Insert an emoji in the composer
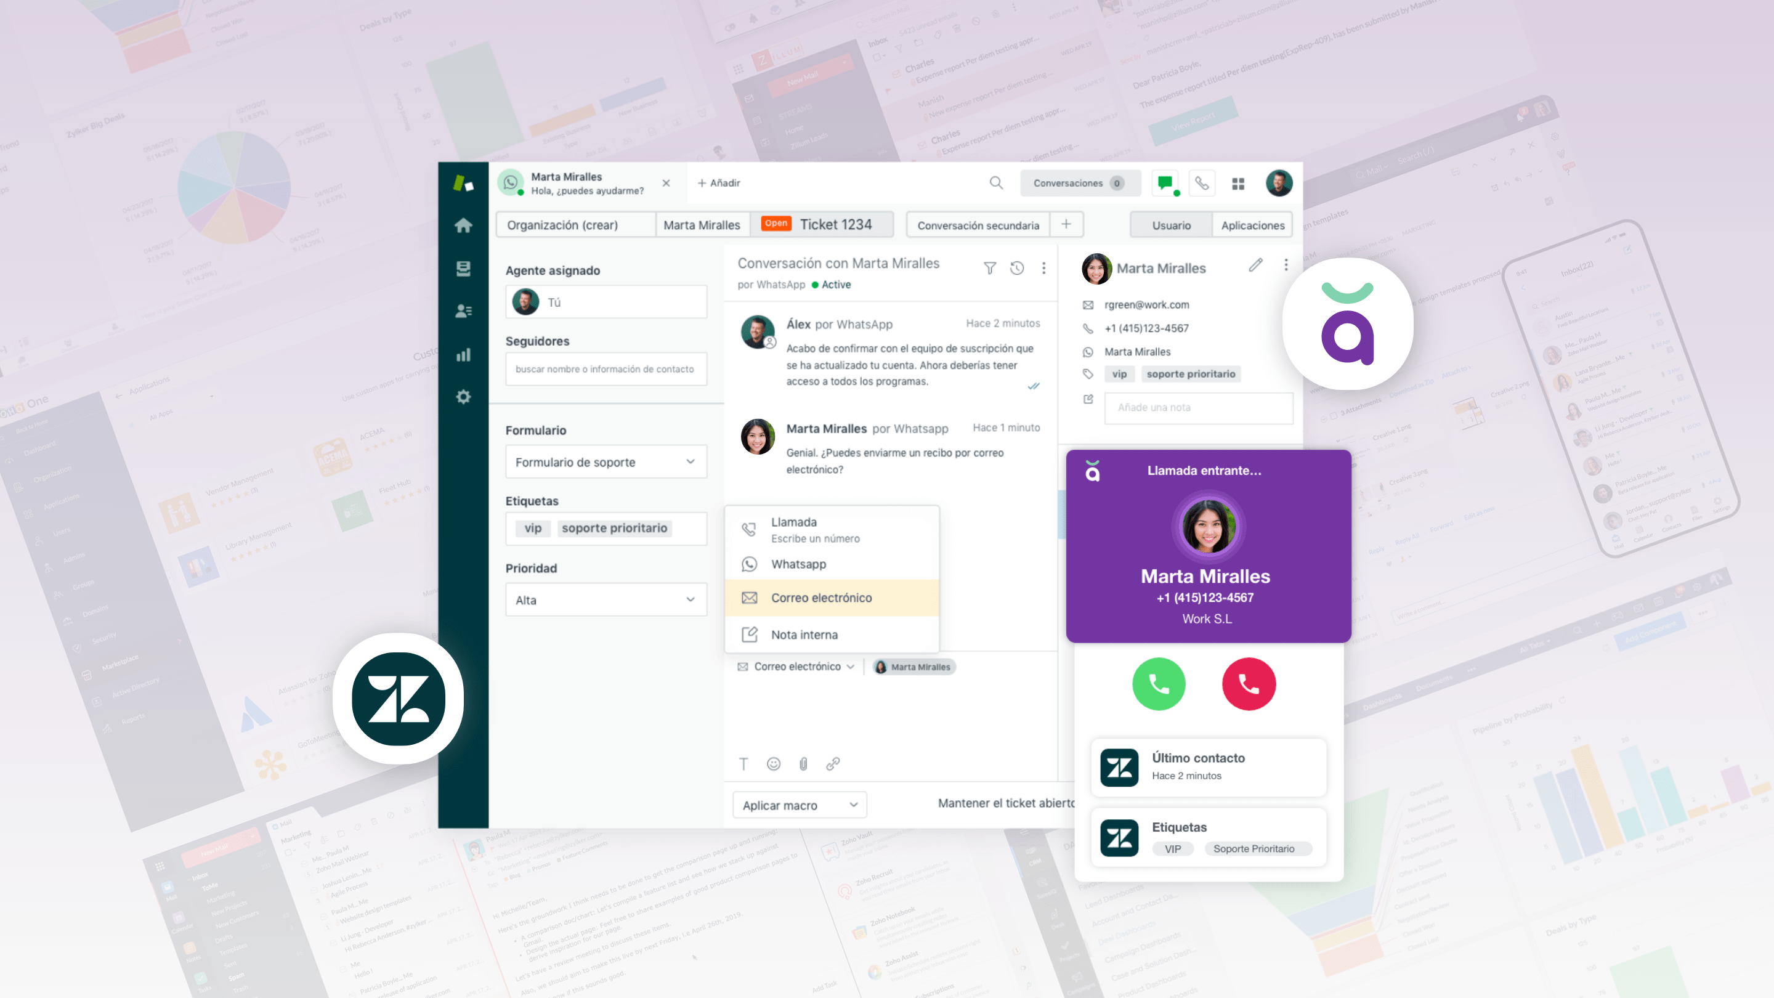 [774, 764]
